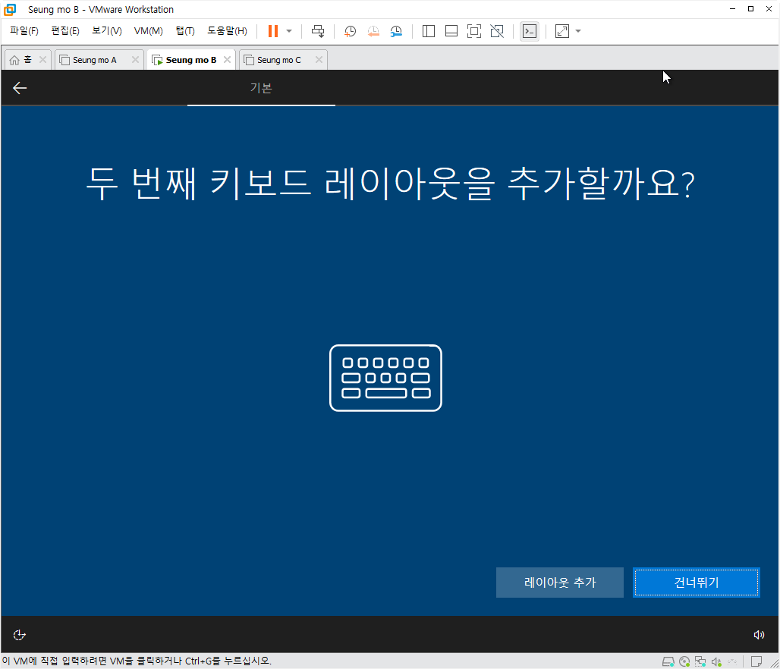Open the message log icon in status bar

pyautogui.click(x=756, y=661)
